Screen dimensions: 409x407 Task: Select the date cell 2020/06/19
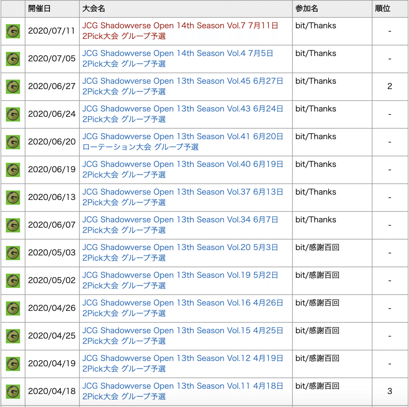(x=52, y=170)
